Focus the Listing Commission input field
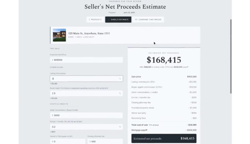Screen dimensions: 250x144 click(x=86, y=79)
